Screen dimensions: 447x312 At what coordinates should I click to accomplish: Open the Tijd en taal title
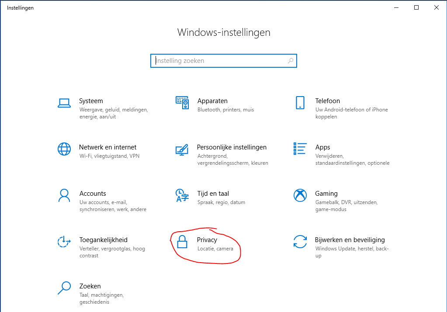[213, 194]
